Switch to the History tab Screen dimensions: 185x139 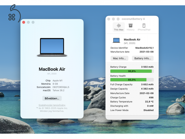click(130, 27)
